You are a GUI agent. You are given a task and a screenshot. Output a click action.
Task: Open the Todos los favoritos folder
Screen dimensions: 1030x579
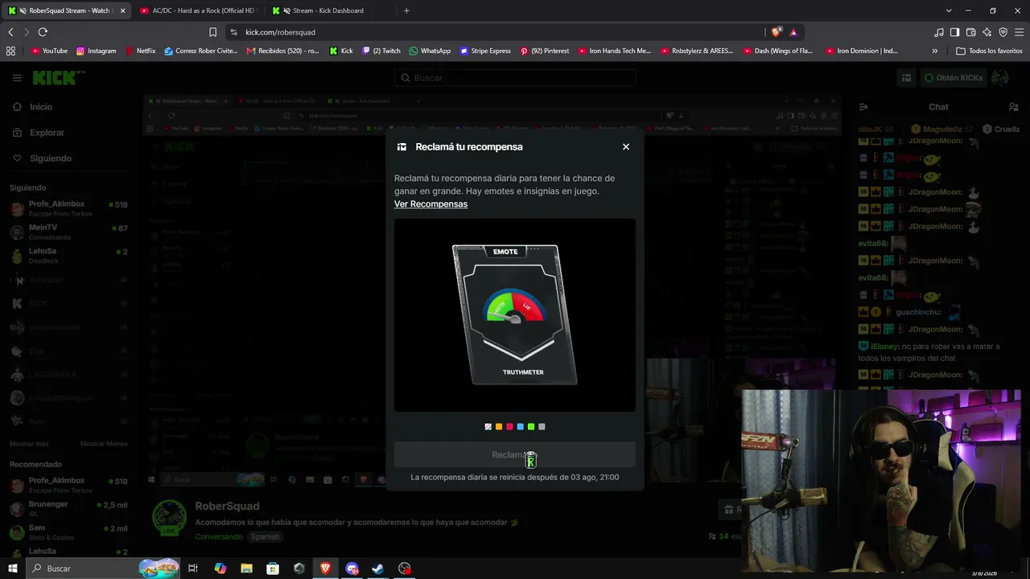pyautogui.click(x=990, y=51)
